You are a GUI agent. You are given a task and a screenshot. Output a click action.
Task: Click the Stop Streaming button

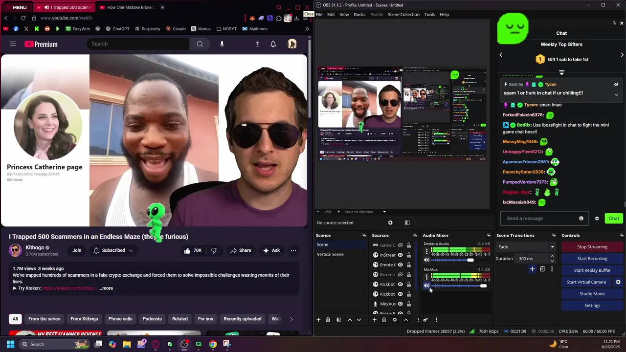point(592,247)
